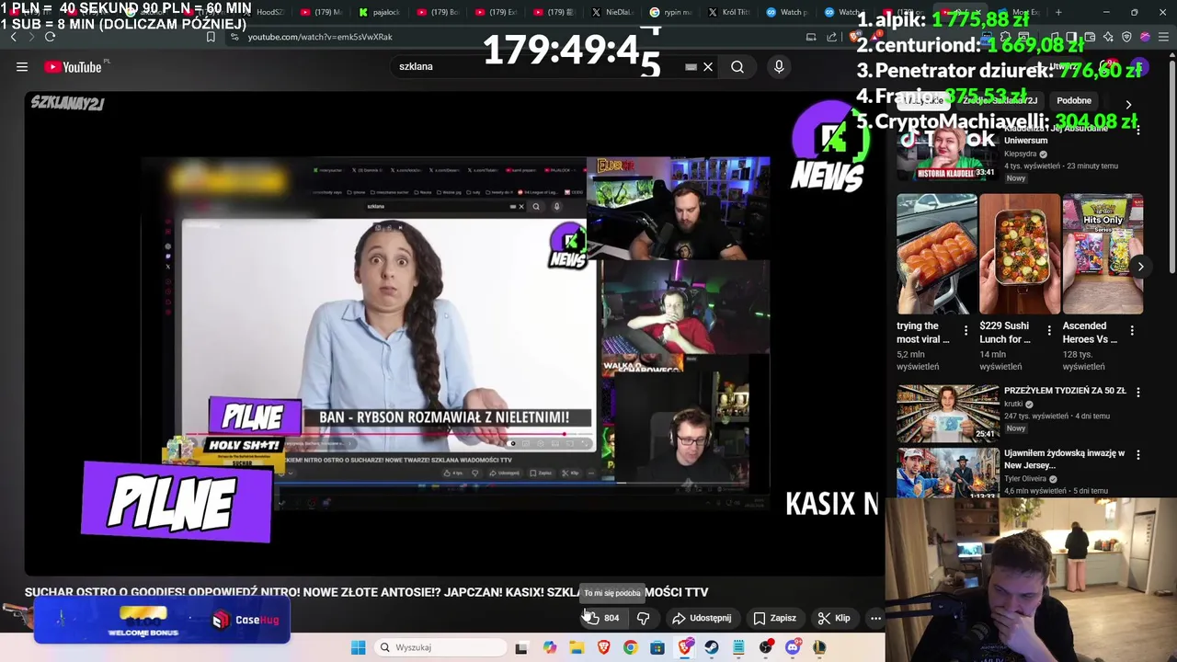Open Task View from the taskbar

click(x=521, y=647)
